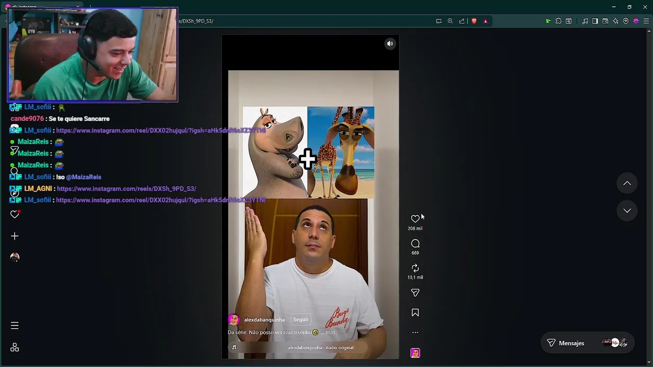Click the LM_AGNI chat link to reels/DXSh_9PD_S3

click(127, 189)
